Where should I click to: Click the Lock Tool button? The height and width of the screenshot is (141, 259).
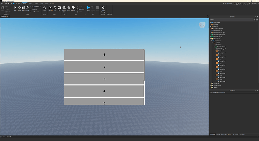80,9
